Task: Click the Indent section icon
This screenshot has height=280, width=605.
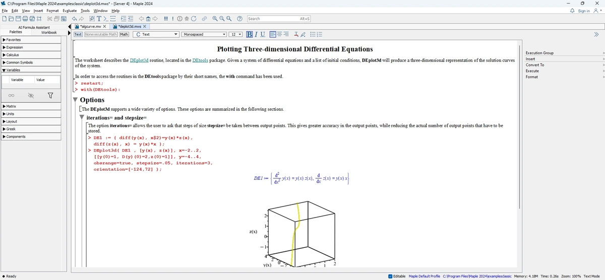Action: [x=123, y=19]
